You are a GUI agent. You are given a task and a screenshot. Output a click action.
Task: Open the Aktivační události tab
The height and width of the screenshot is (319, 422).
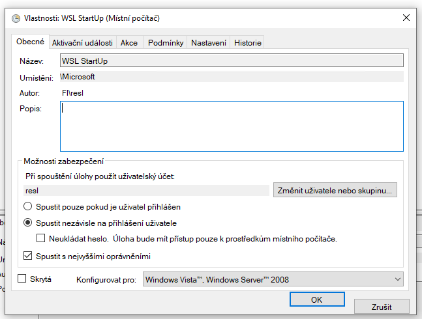82,43
